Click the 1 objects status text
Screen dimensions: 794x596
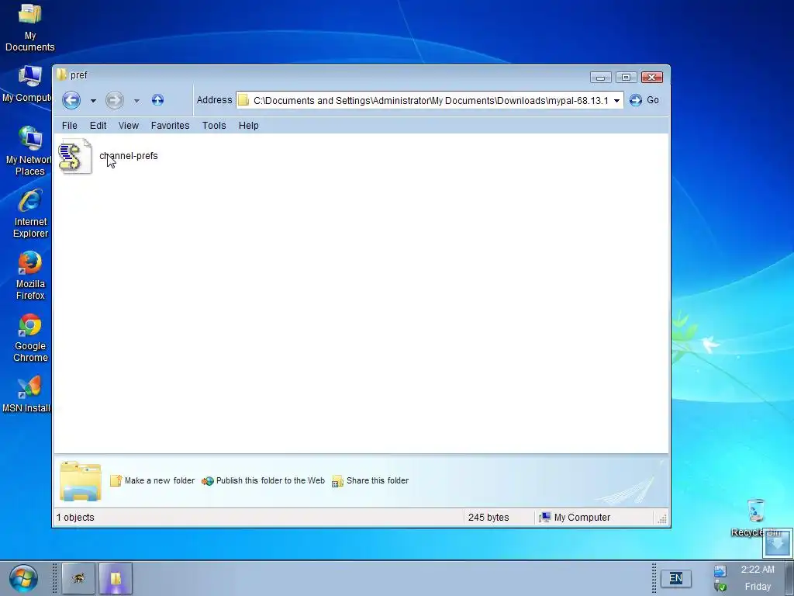point(75,518)
